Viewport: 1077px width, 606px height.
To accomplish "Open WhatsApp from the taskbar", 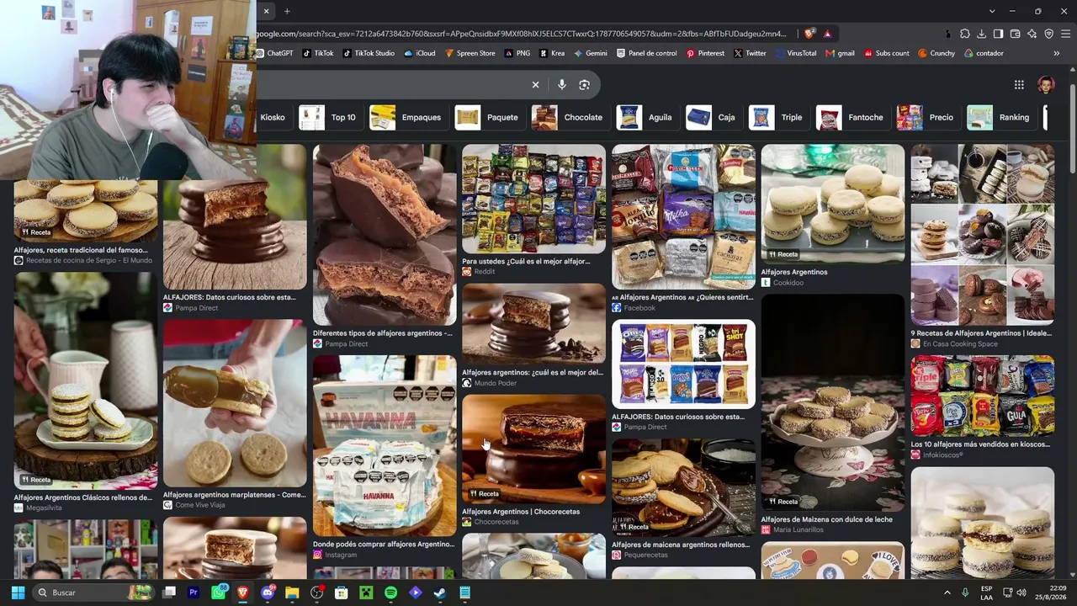I will click(219, 593).
